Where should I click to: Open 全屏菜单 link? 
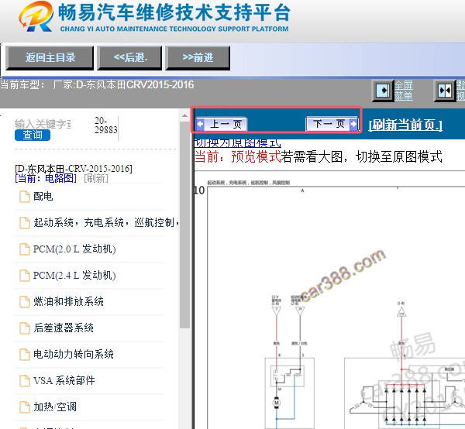click(403, 91)
